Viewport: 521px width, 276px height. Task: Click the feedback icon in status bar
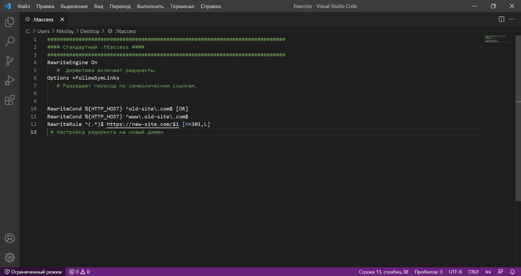[x=500, y=272]
